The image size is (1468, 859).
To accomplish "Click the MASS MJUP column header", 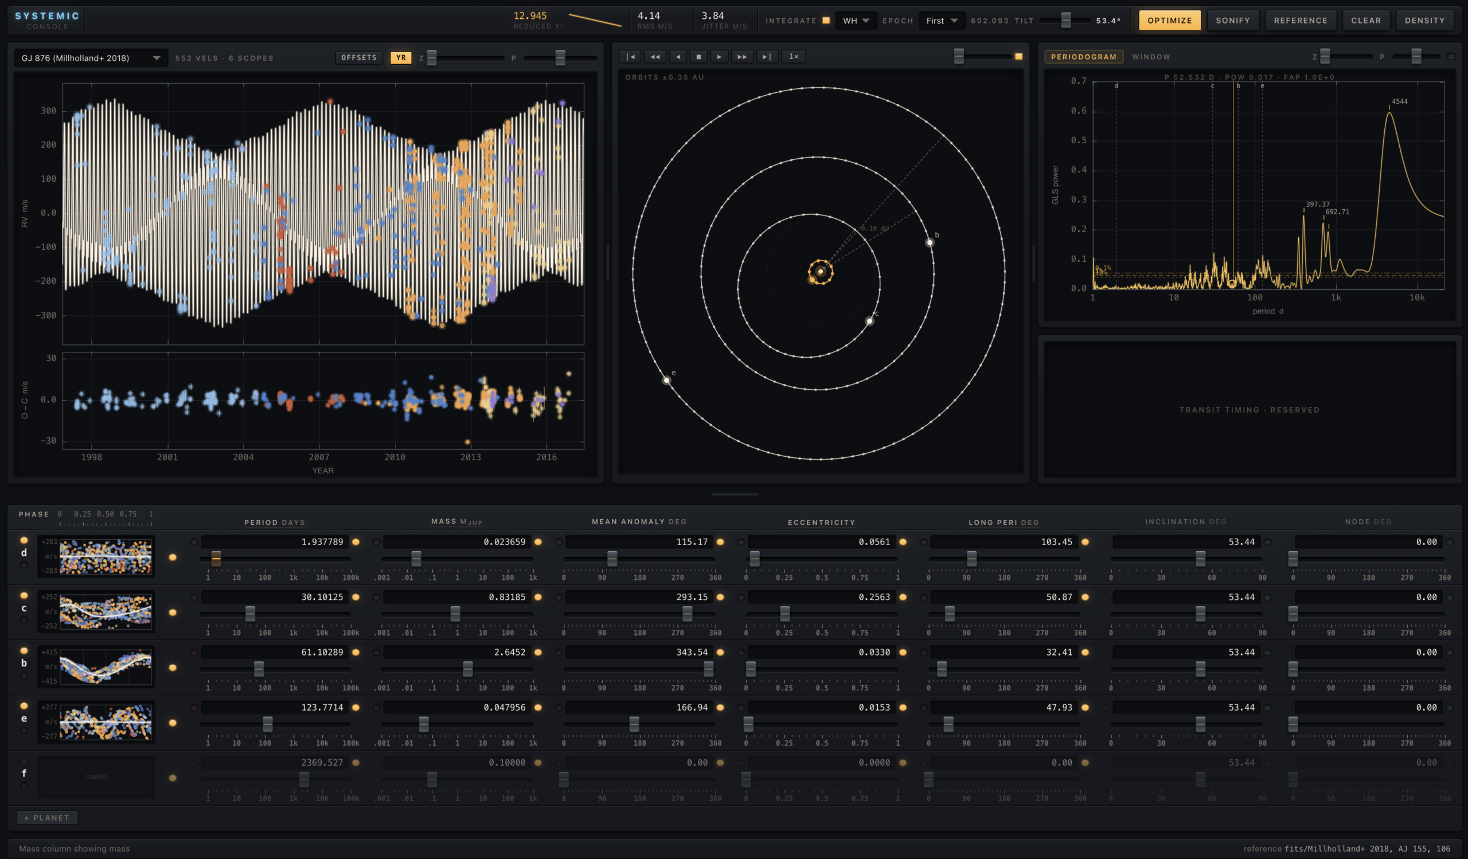I will 456,521.
